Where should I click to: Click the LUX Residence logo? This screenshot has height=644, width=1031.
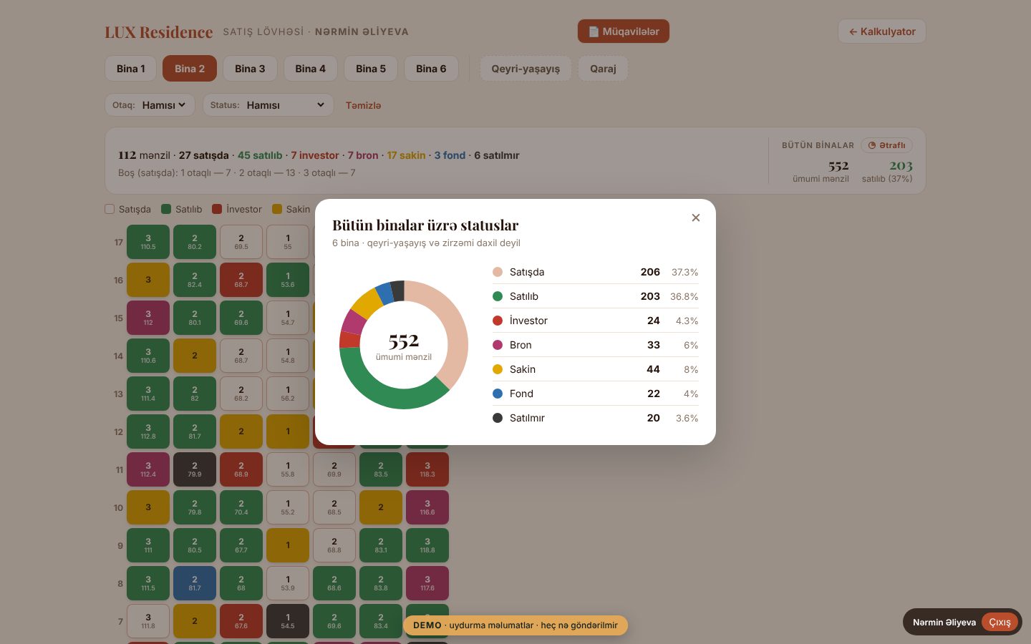[158, 32]
